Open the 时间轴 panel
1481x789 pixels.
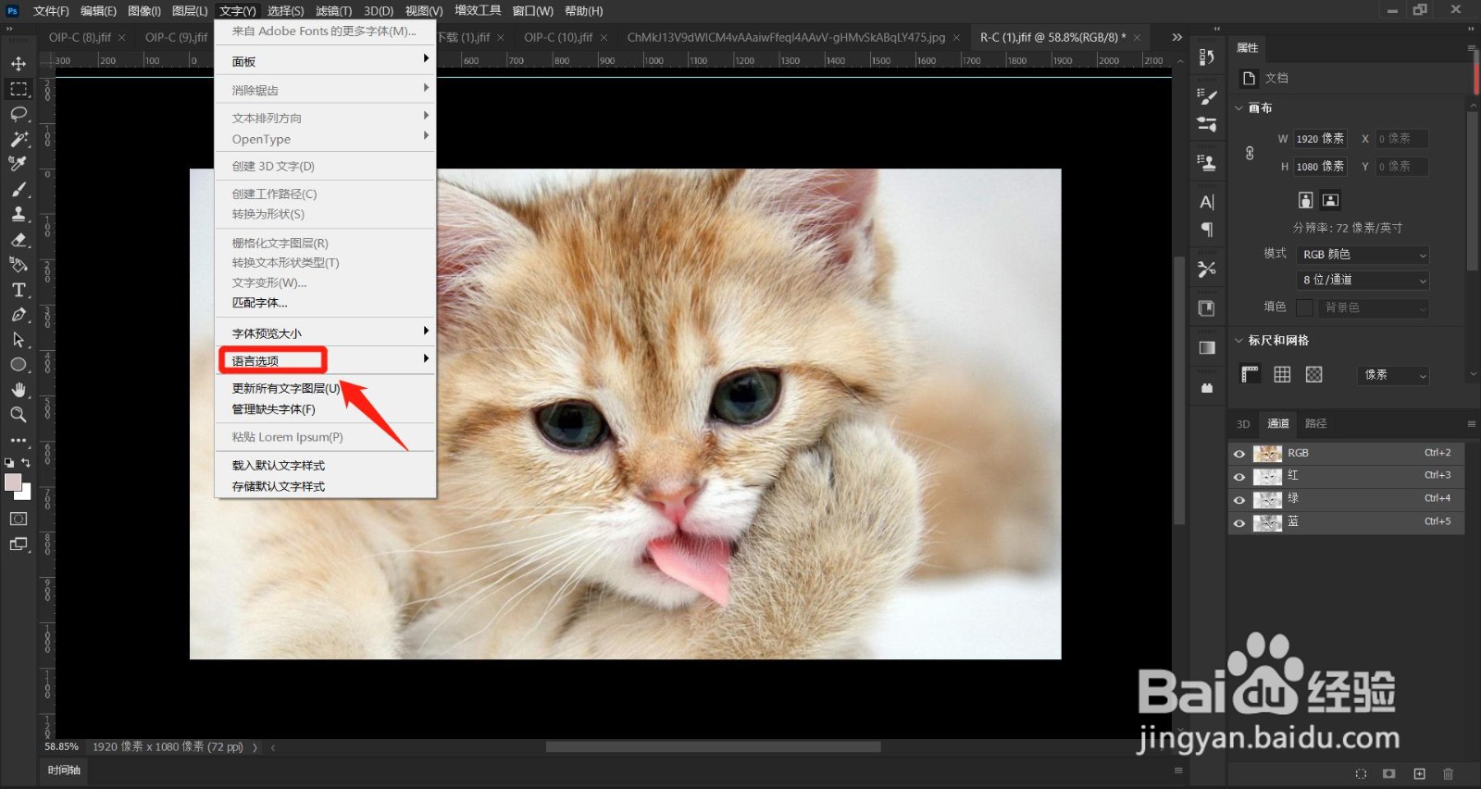coord(65,770)
